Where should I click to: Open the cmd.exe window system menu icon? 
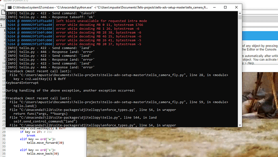coord(9,7)
